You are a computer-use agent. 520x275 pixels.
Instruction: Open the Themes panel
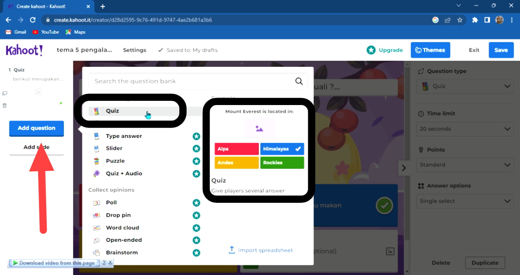(431, 50)
